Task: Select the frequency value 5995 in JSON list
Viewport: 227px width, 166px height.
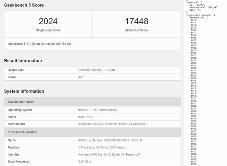Action: pos(194,164)
